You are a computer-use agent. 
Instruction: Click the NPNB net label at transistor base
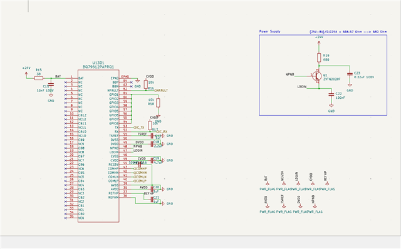point(289,74)
